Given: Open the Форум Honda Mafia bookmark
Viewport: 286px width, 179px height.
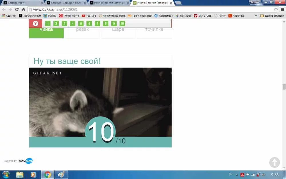Looking at the screenshot, I should [112, 16].
